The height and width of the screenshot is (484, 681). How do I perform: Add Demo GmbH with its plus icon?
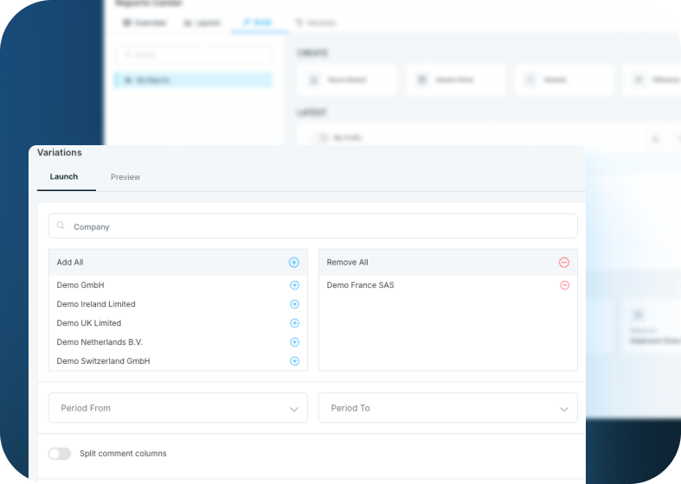click(x=294, y=285)
